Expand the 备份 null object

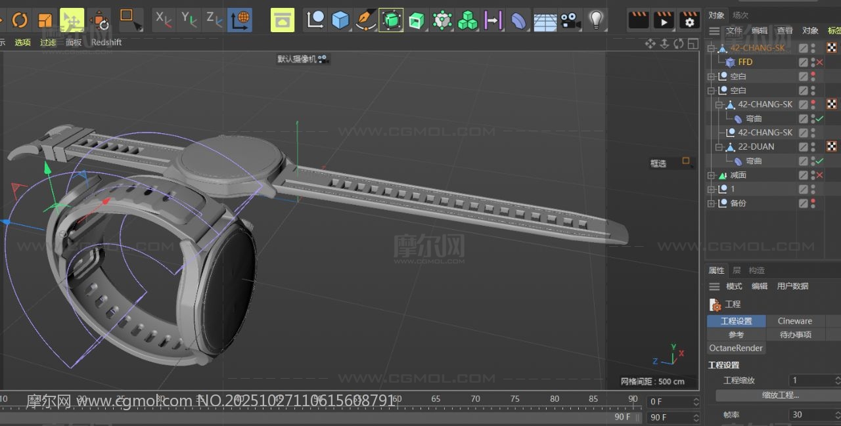click(711, 203)
